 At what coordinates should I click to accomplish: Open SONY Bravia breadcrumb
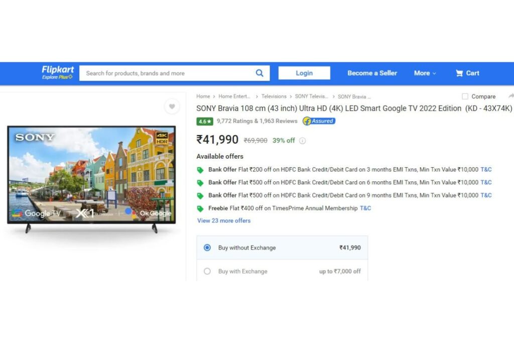[354, 97]
